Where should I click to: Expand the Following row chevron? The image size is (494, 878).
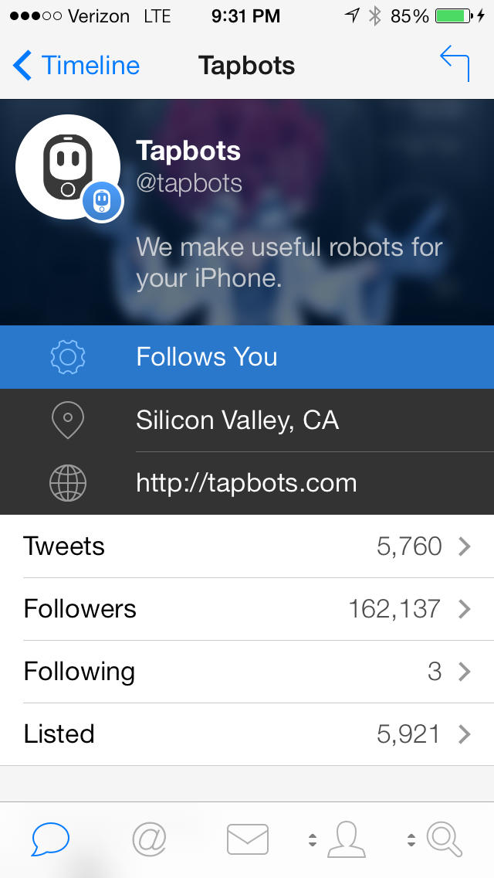(464, 672)
